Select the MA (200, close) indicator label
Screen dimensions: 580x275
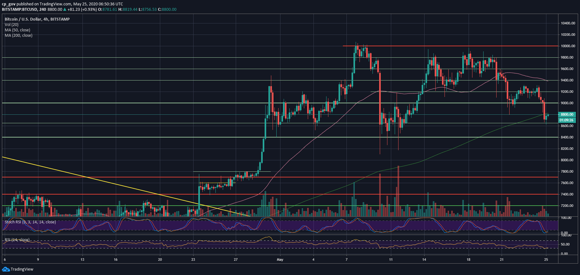pyautogui.click(x=18, y=35)
